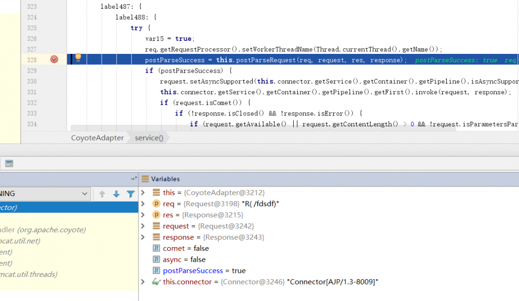
Task: Click the 'if (request.isComet())' code line
Action: point(206,103)
